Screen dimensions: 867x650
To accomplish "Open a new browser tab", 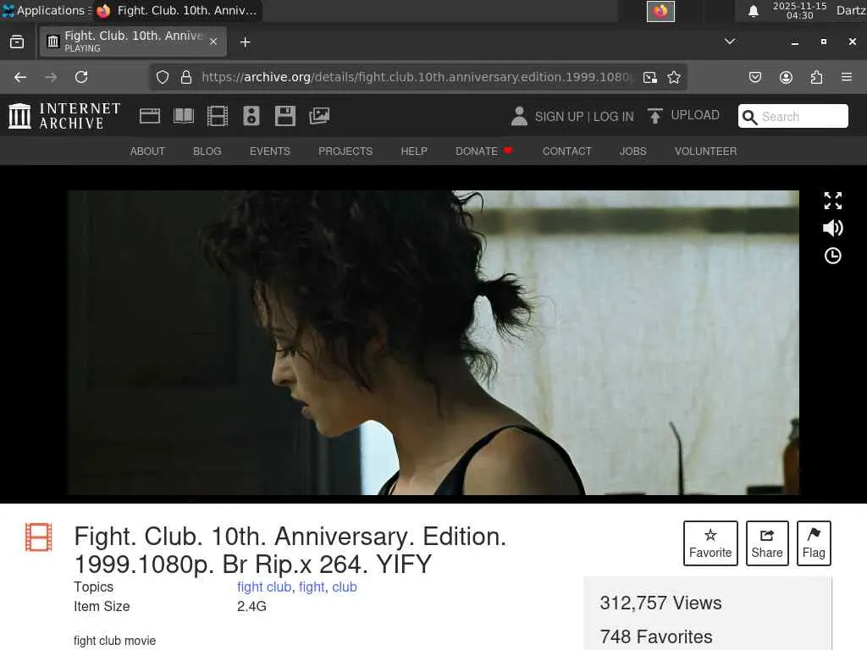I will 245,42.
